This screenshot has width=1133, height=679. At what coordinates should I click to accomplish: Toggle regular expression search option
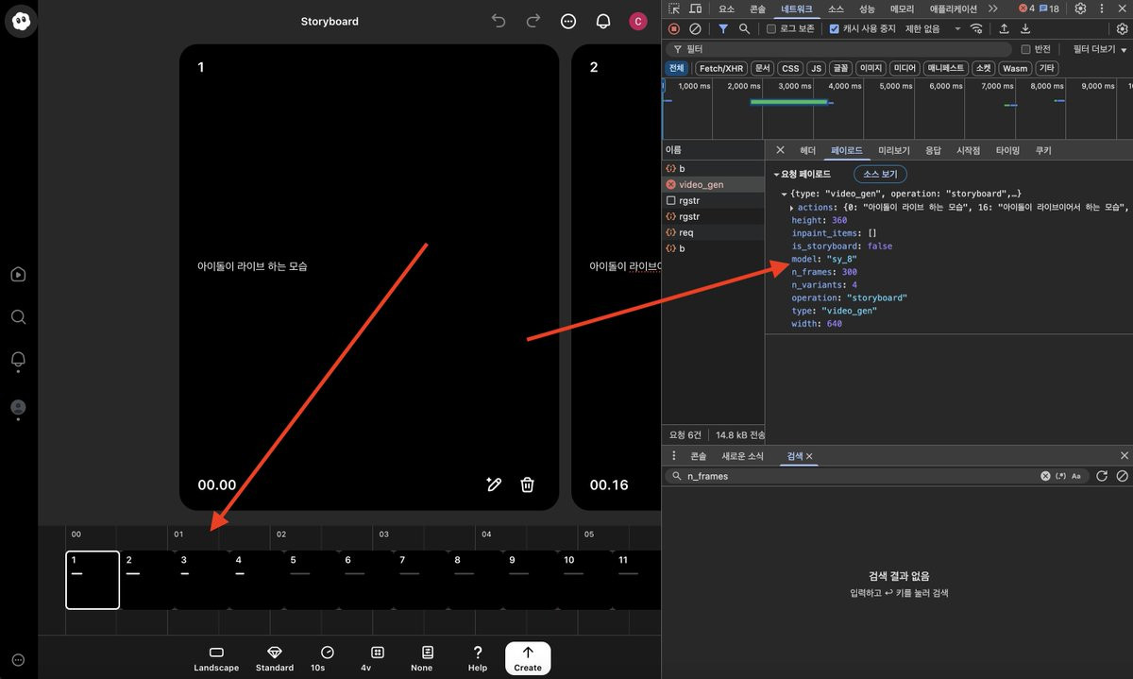(1060, 476)
